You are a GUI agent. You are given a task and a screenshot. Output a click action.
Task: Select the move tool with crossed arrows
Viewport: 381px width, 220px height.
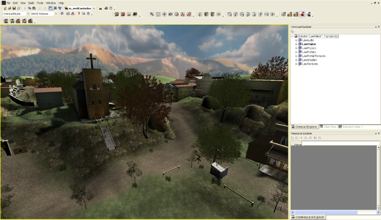(x=164, y=14)
